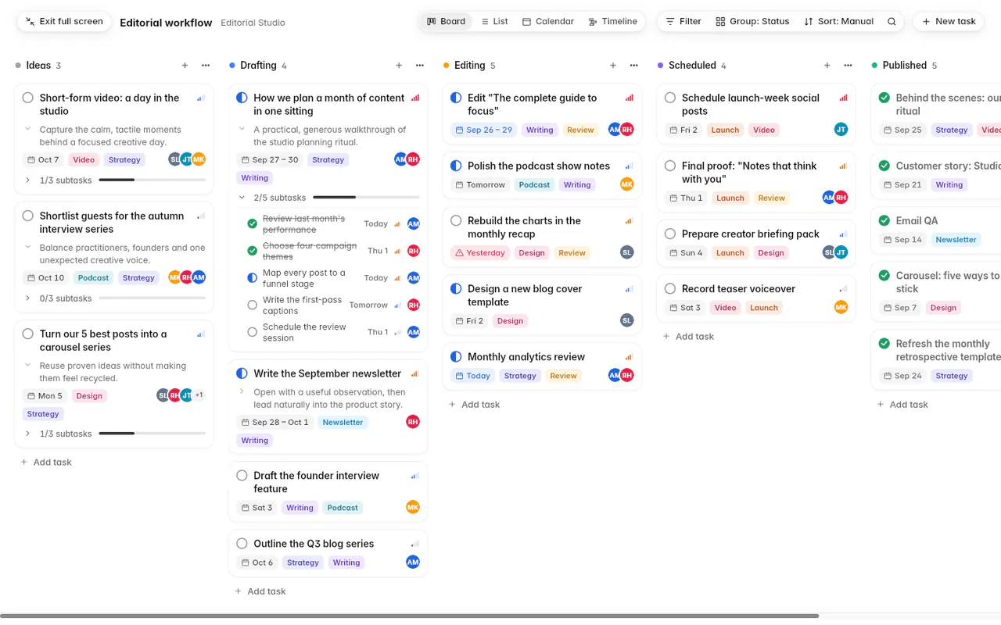The height and width of the screenshot is (625, 1001).
Task: Click priority icon on Final proof card
Action: tap(844, 166)
